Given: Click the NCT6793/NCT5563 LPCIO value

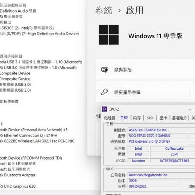Looking at the screenshot, I should click(x=174, y=161).
